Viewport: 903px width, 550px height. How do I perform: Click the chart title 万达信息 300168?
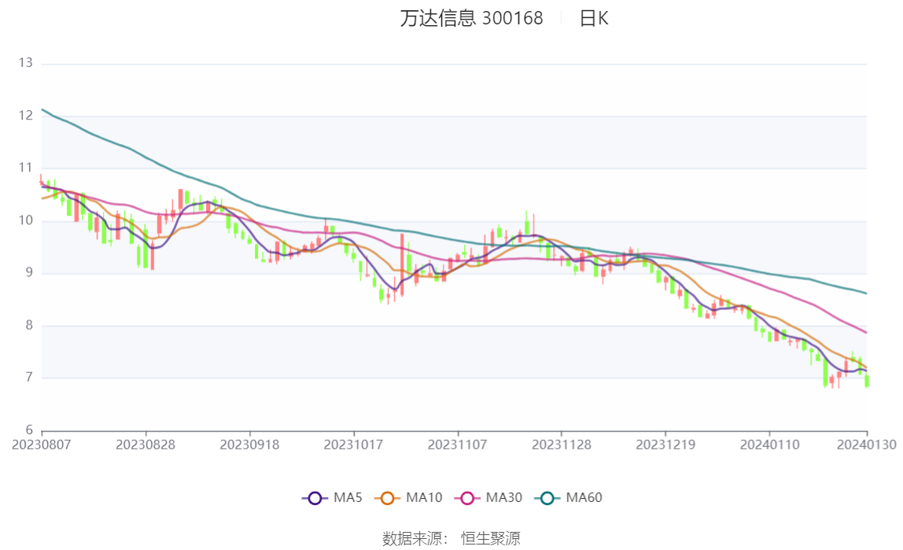click(471, 19)
